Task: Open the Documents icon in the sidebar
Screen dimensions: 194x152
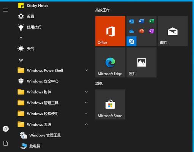Action: (x=6, y=143)
